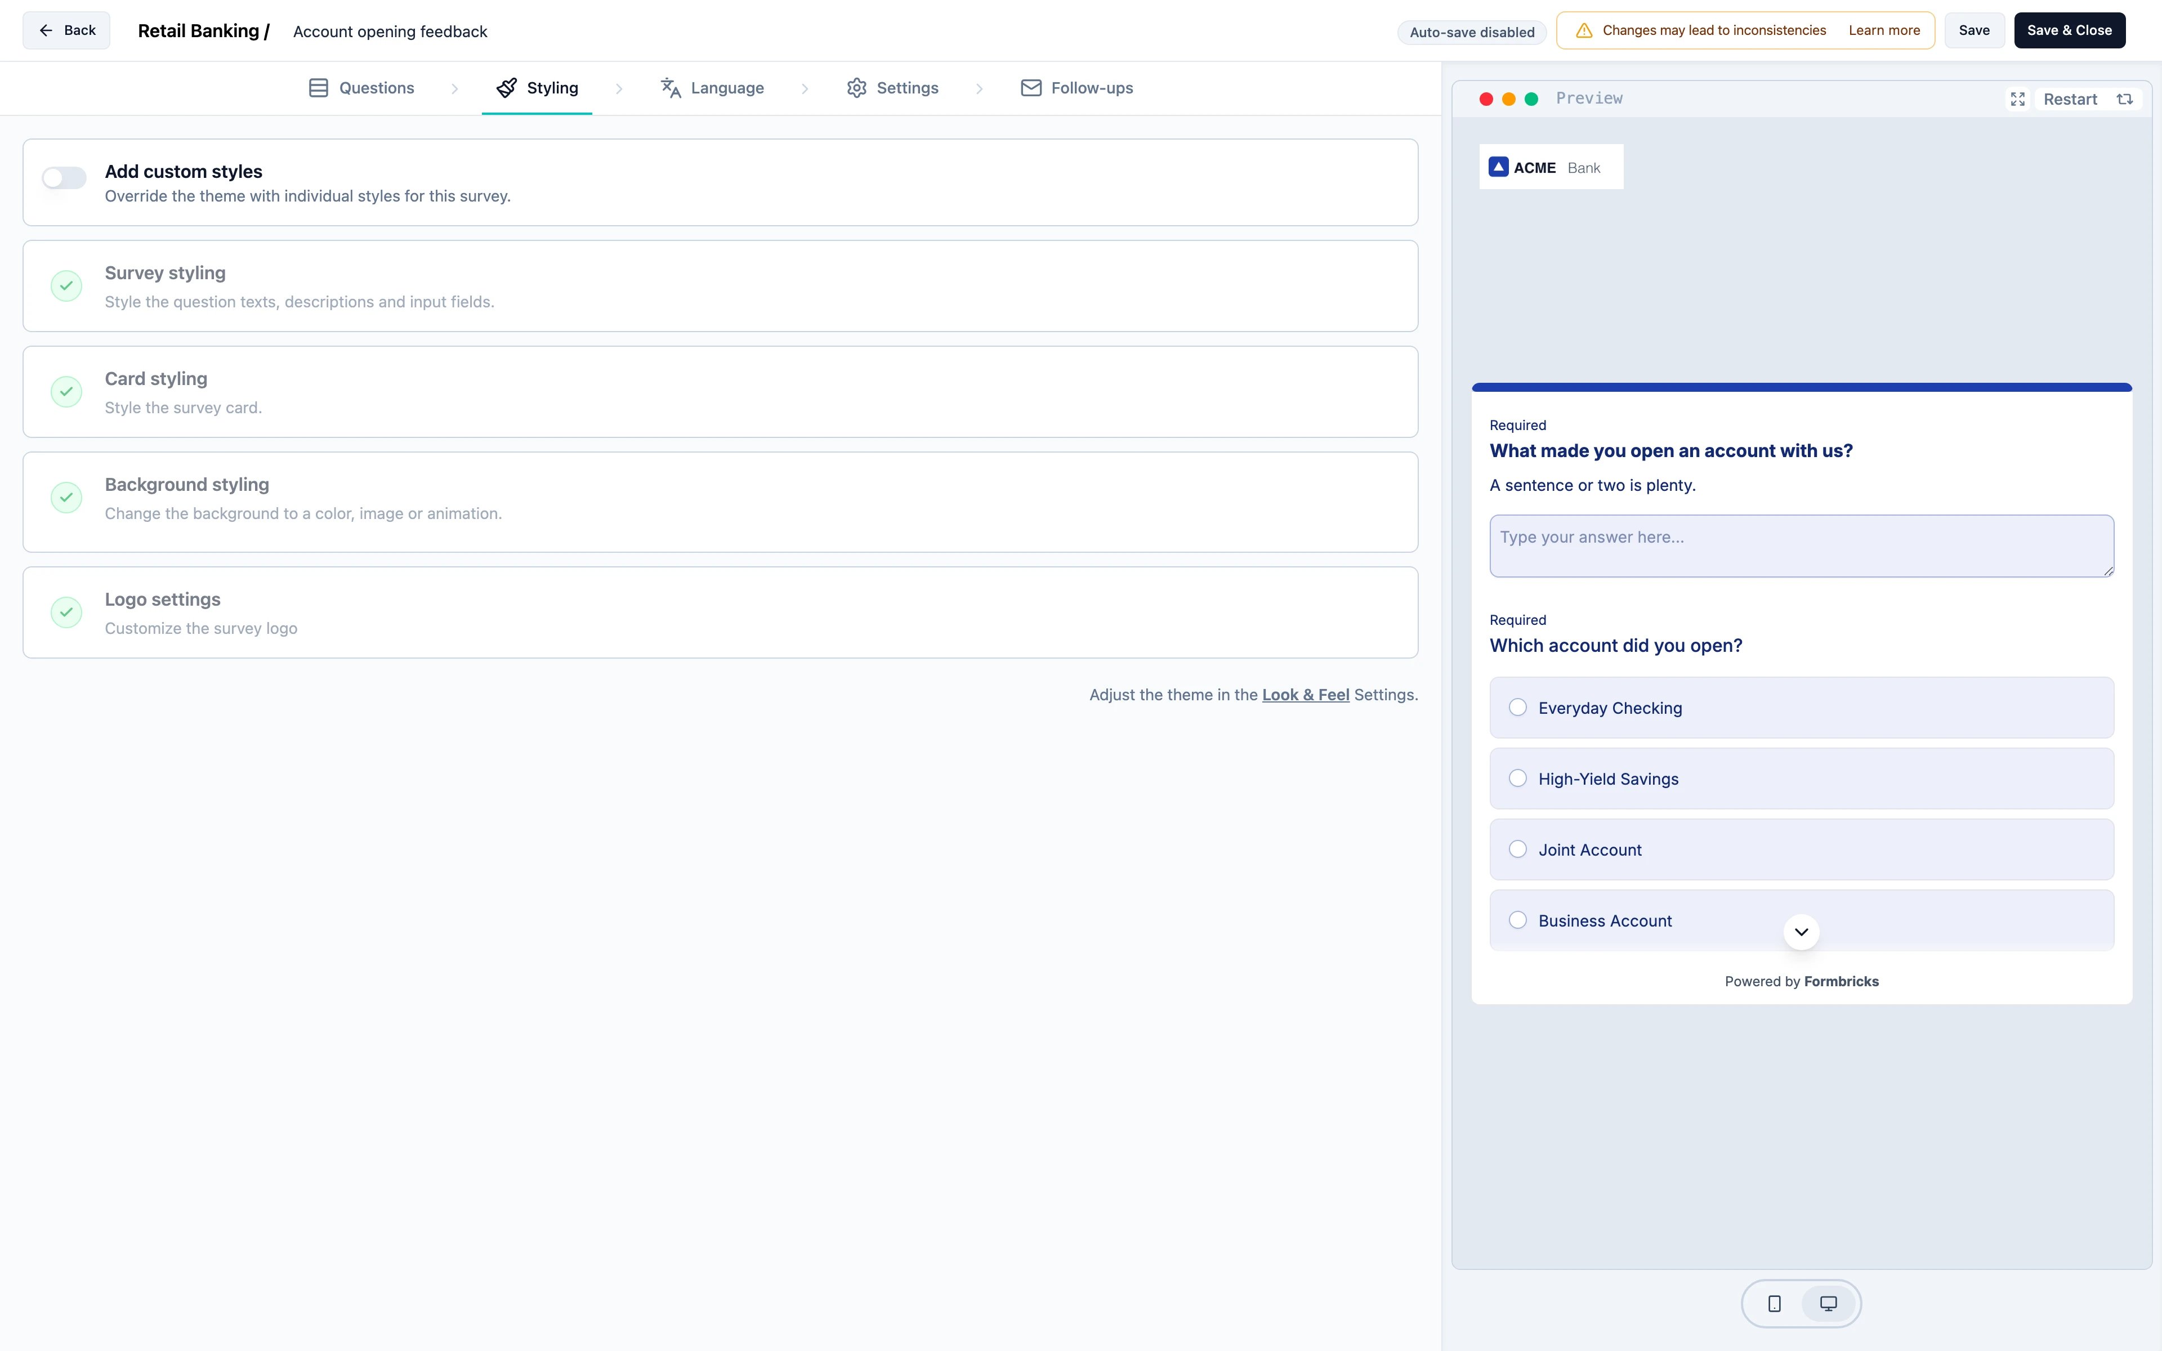Click the restart refresh arrows icon
Viewport: 2162px width, 1351px height.
[2124, 99]
